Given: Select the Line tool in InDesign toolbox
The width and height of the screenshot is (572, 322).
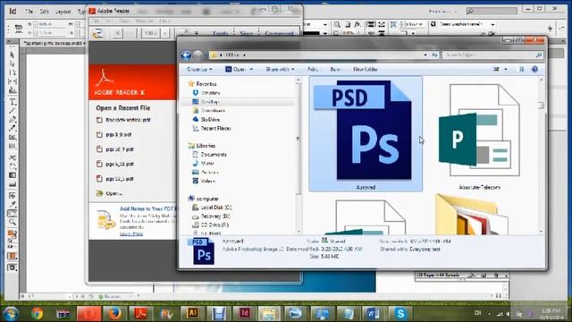Looking at the screenshot, I should pyautogui.click(x=12, y=111).
